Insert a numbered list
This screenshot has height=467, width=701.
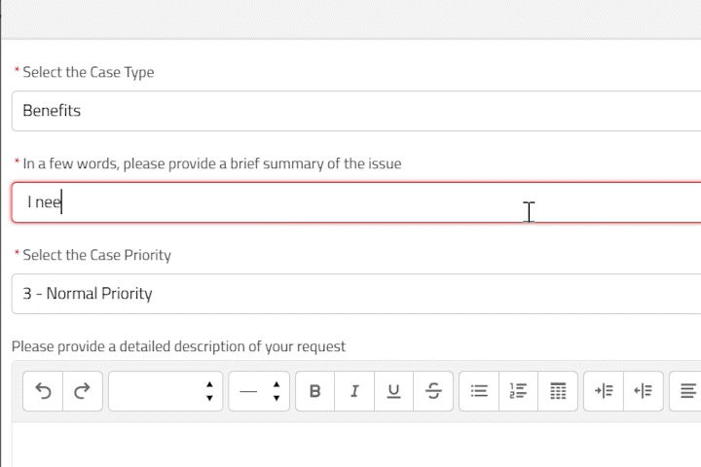518,391
